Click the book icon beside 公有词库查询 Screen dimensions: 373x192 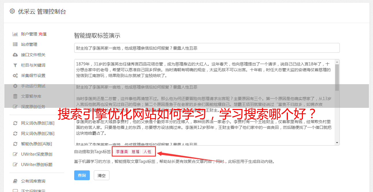pos(15,181)
